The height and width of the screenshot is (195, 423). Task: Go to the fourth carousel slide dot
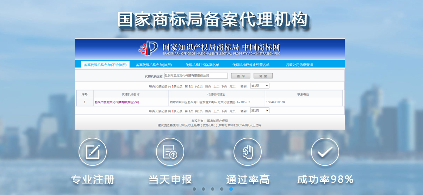[222, 189]
